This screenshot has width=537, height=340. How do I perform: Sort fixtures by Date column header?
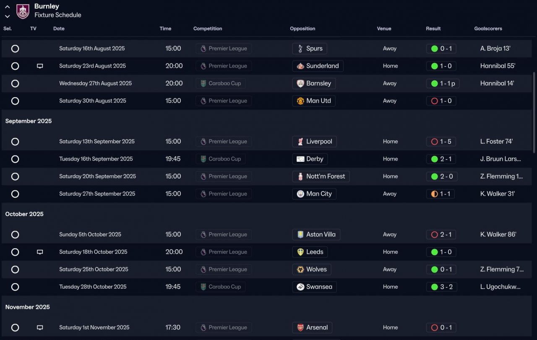tap(59, 29)
